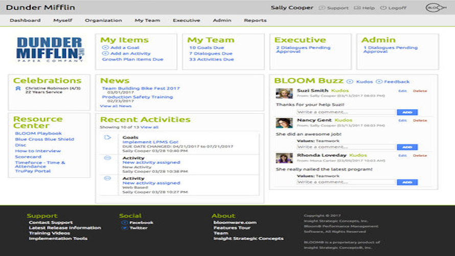The image size is (455, 256).
Task: Click the Logoff power icon
Action: [383, 8]
